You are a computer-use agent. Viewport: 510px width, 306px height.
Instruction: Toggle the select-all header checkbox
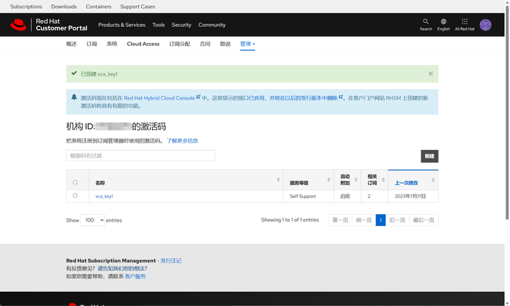point(75,182)
